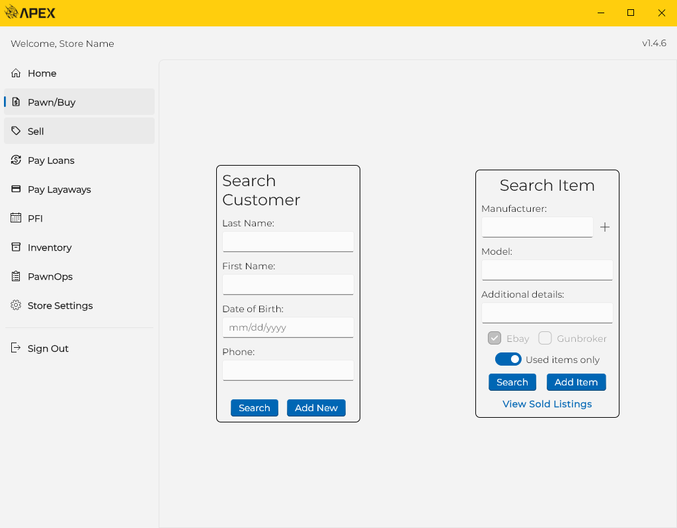Focus the Manufacturer input field
This screenshot has height=528, width=677.
tap(537, 227)
